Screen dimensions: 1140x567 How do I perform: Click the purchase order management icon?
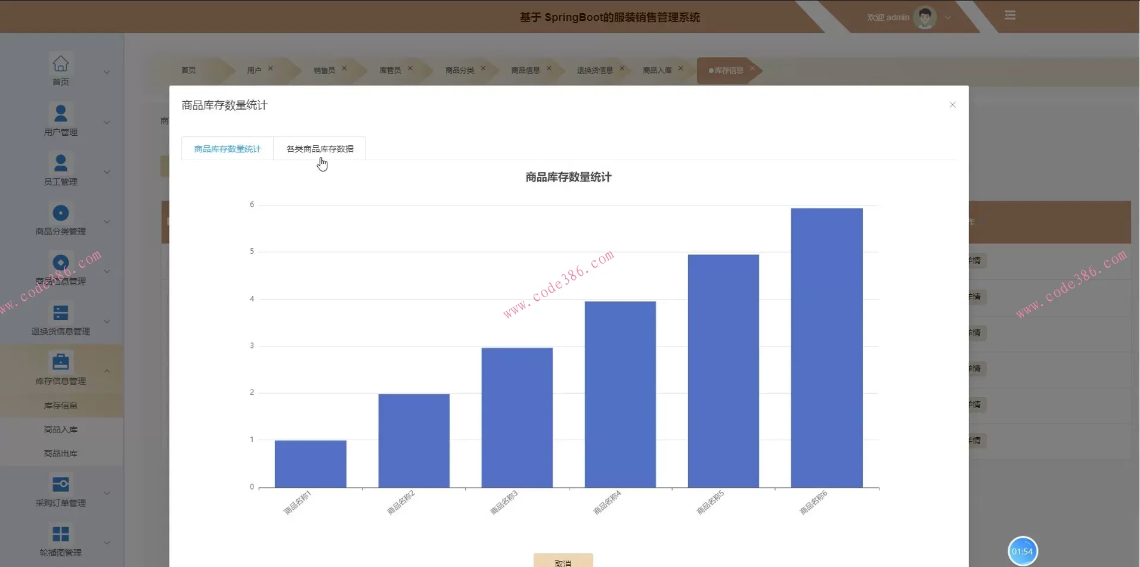click(60, 484)
